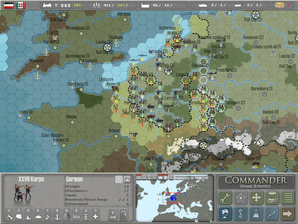Click the rail transport unit button
Screen dimensions: 298x224
pyautogui.click(x=113, y=215)
